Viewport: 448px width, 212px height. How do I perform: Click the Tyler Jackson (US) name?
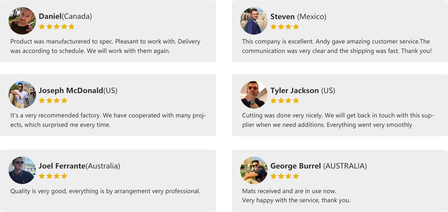point(303,90)
